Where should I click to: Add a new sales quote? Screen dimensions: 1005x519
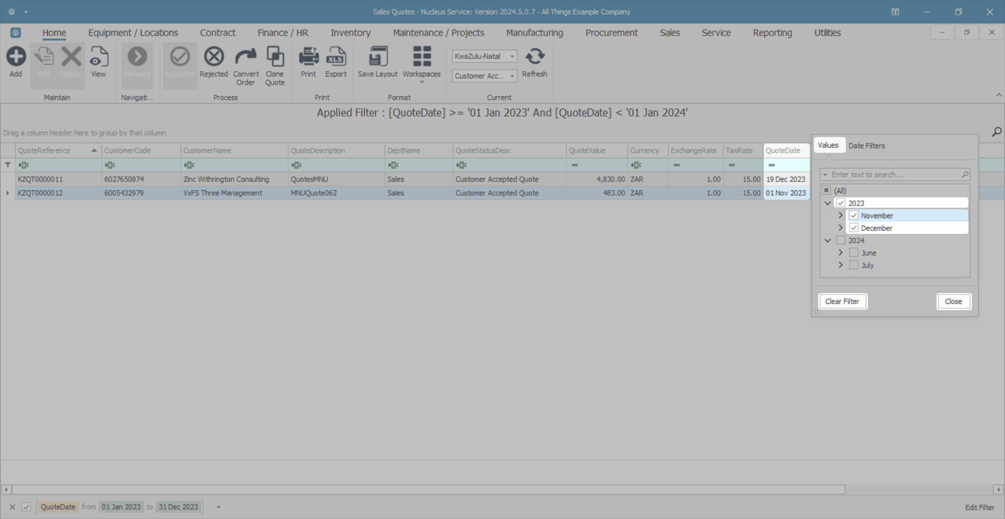pyautogui.click(x=16, y=63)
